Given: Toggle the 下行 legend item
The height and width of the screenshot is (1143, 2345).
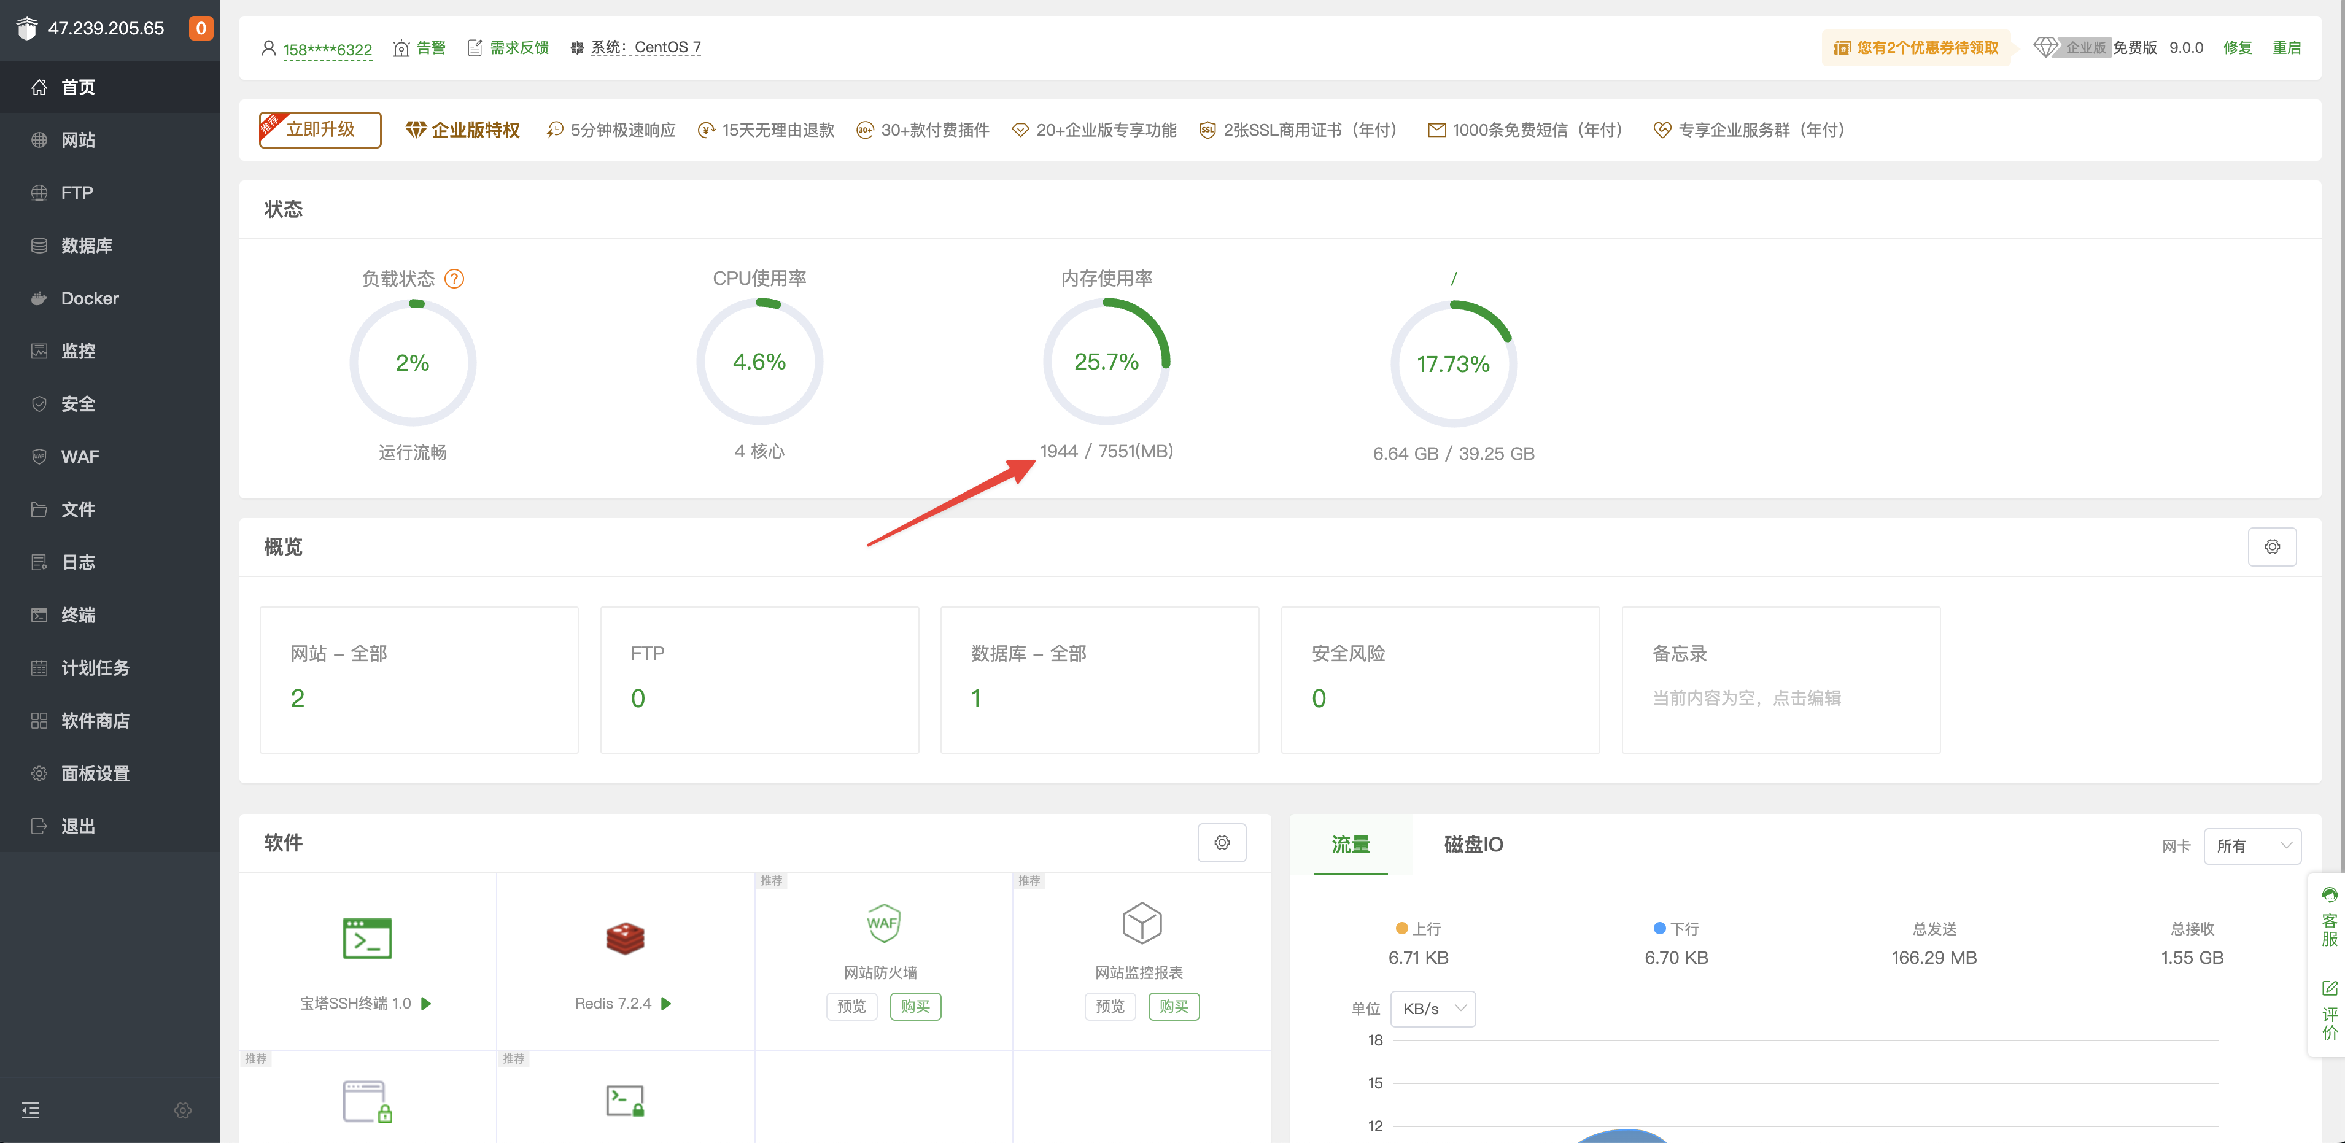Looking at the screenshot, I should click(x=1676, y=929).
